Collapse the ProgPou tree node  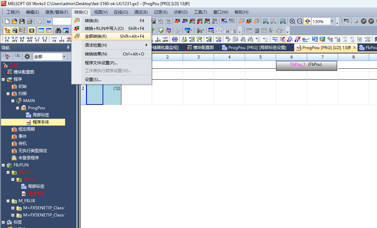tap(17, 108)
